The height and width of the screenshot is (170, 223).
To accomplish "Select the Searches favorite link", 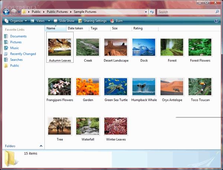I will pos(16,60).
